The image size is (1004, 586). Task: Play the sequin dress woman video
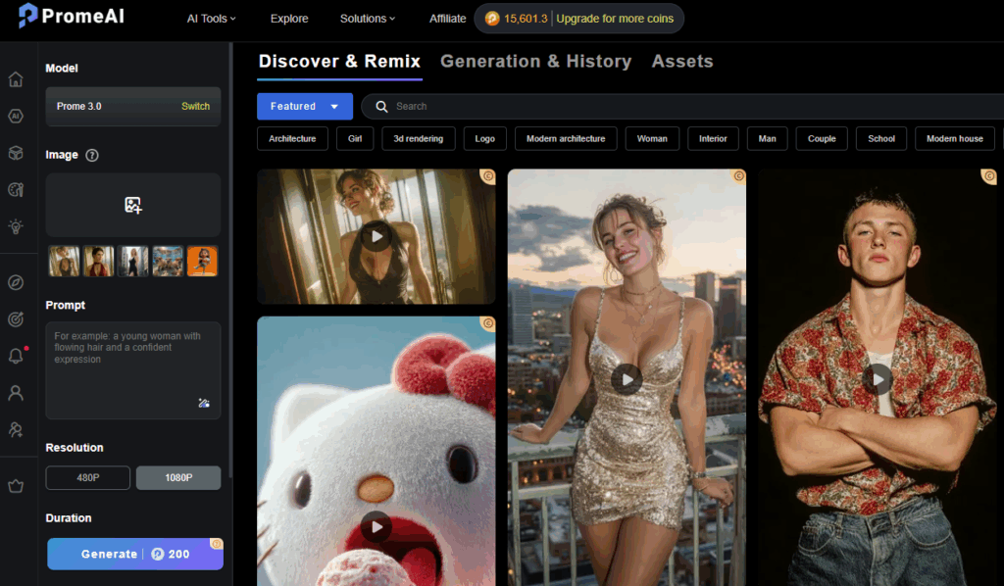(x=627, y=379)
